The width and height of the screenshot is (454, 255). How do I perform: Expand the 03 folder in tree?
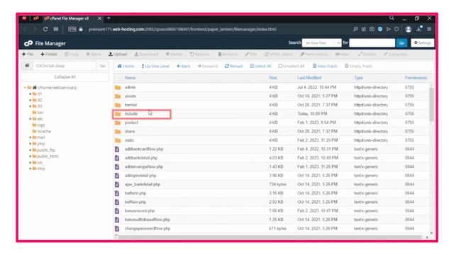(x=30, y=106)
